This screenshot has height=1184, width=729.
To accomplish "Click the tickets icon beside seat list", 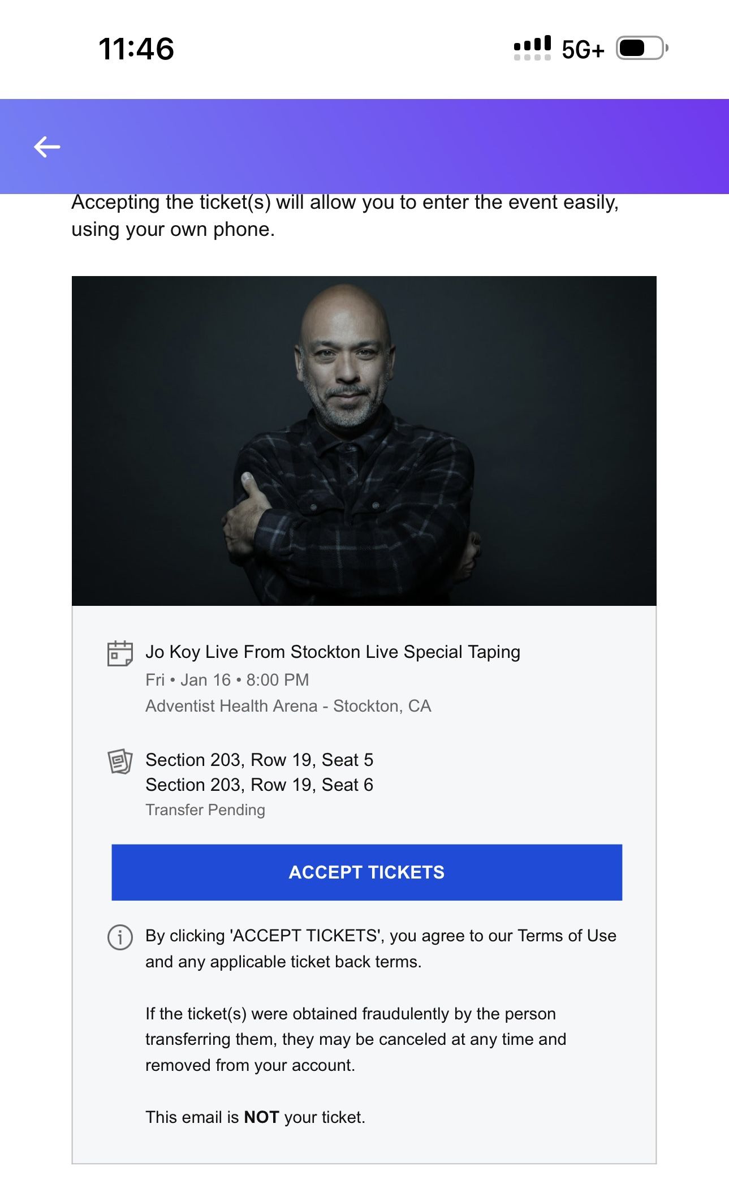I will (120, 761).
